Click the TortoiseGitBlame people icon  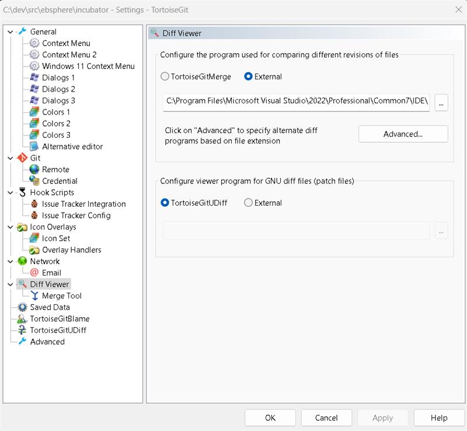pos(23,319)
